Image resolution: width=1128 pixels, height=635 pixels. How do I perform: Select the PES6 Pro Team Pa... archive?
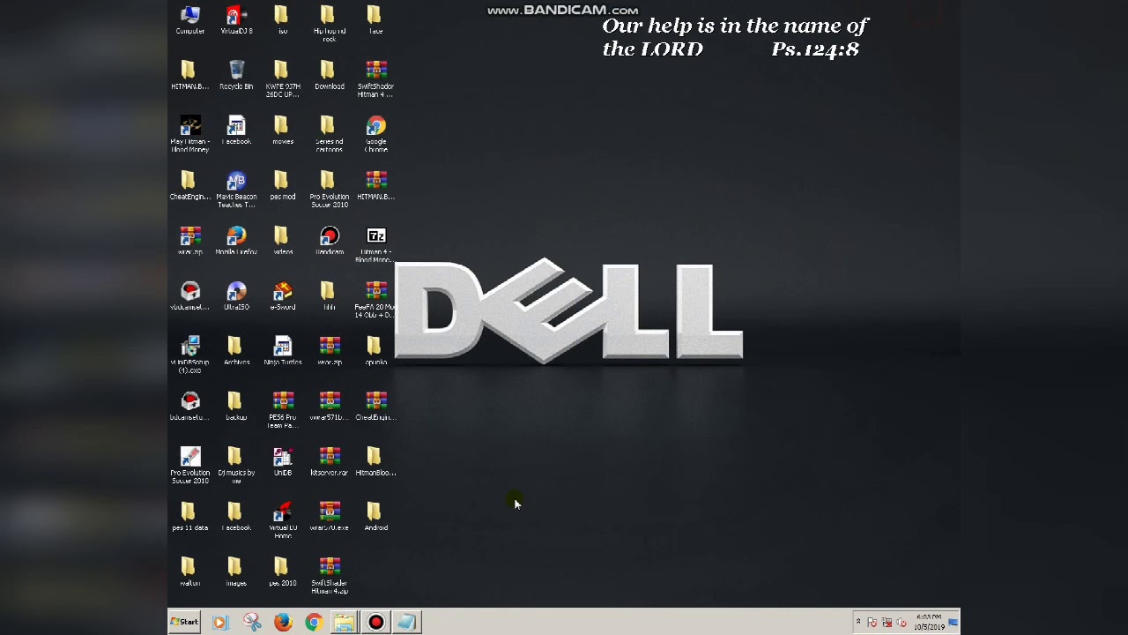(282, 411)
